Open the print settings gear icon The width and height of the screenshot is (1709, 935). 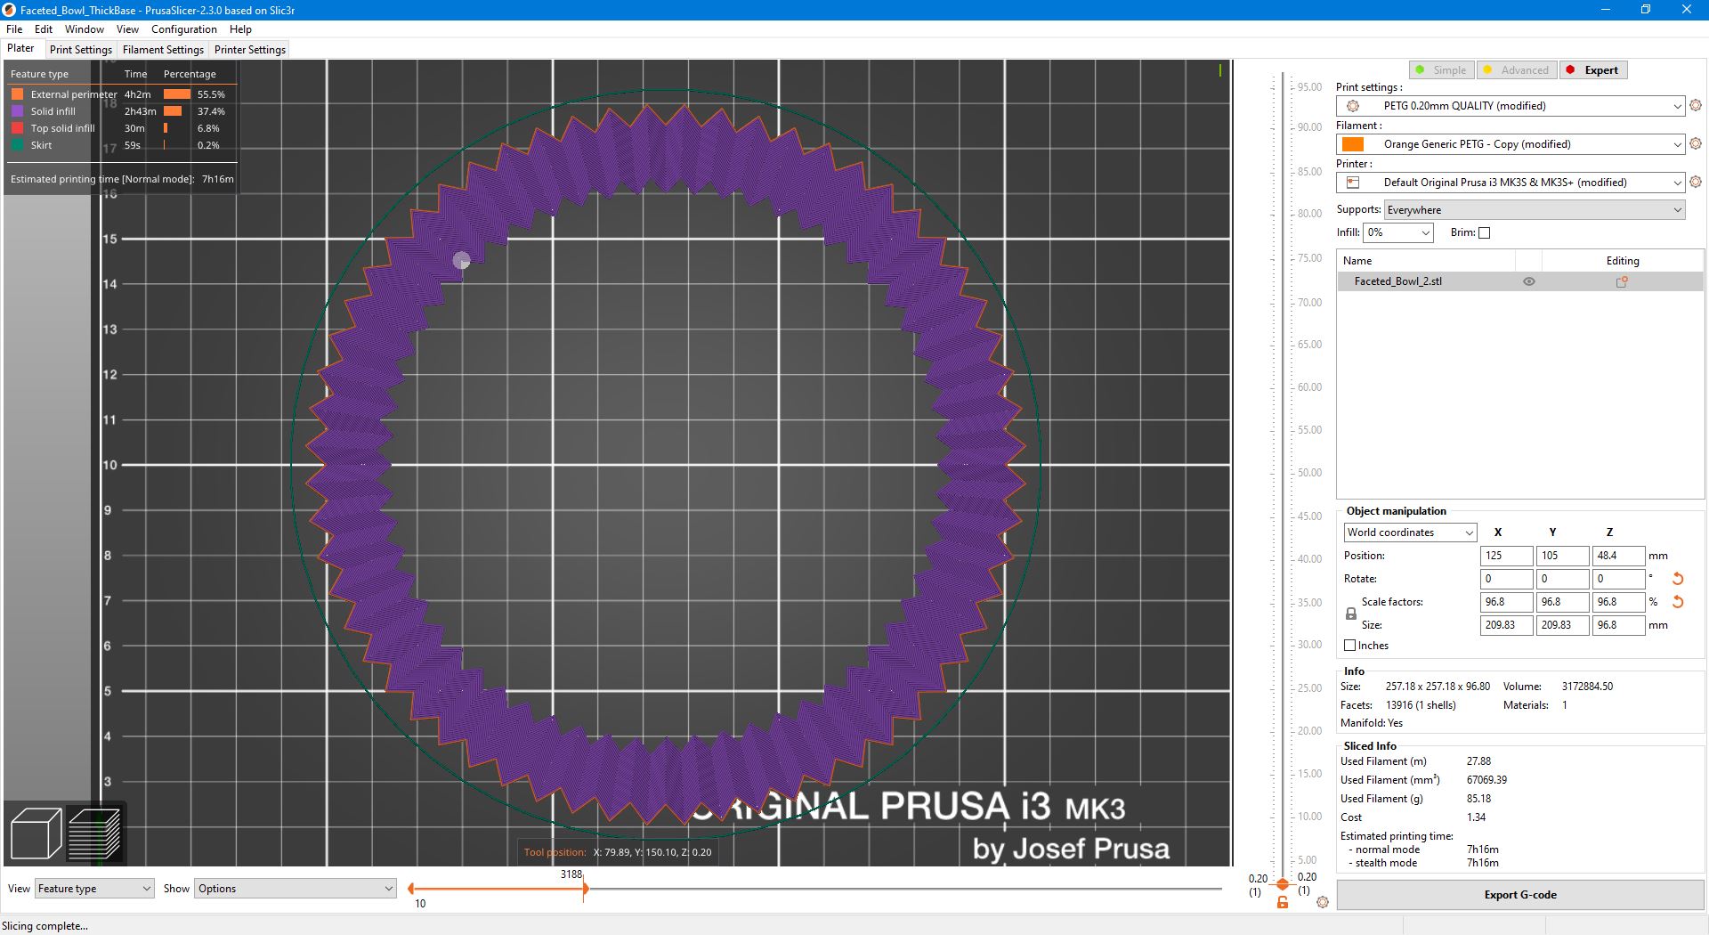pyautogui.click(x=1695, y=104)
